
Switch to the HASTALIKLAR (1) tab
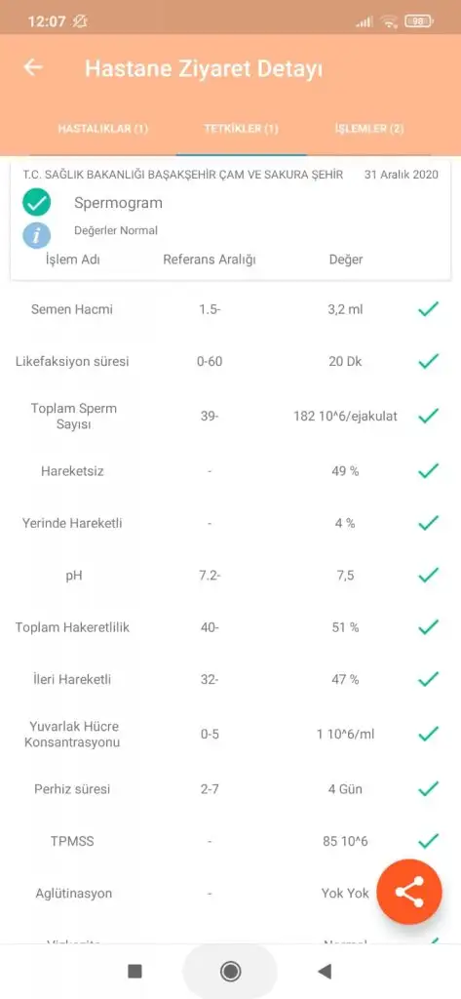(x=103, y=129)
